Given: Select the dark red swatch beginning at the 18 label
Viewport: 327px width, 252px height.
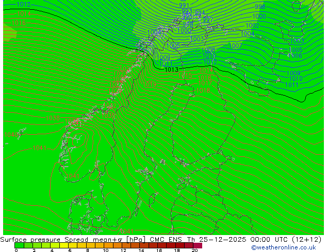Looking at the screenshot, I should pyautogui.click(x=180, y=245).
